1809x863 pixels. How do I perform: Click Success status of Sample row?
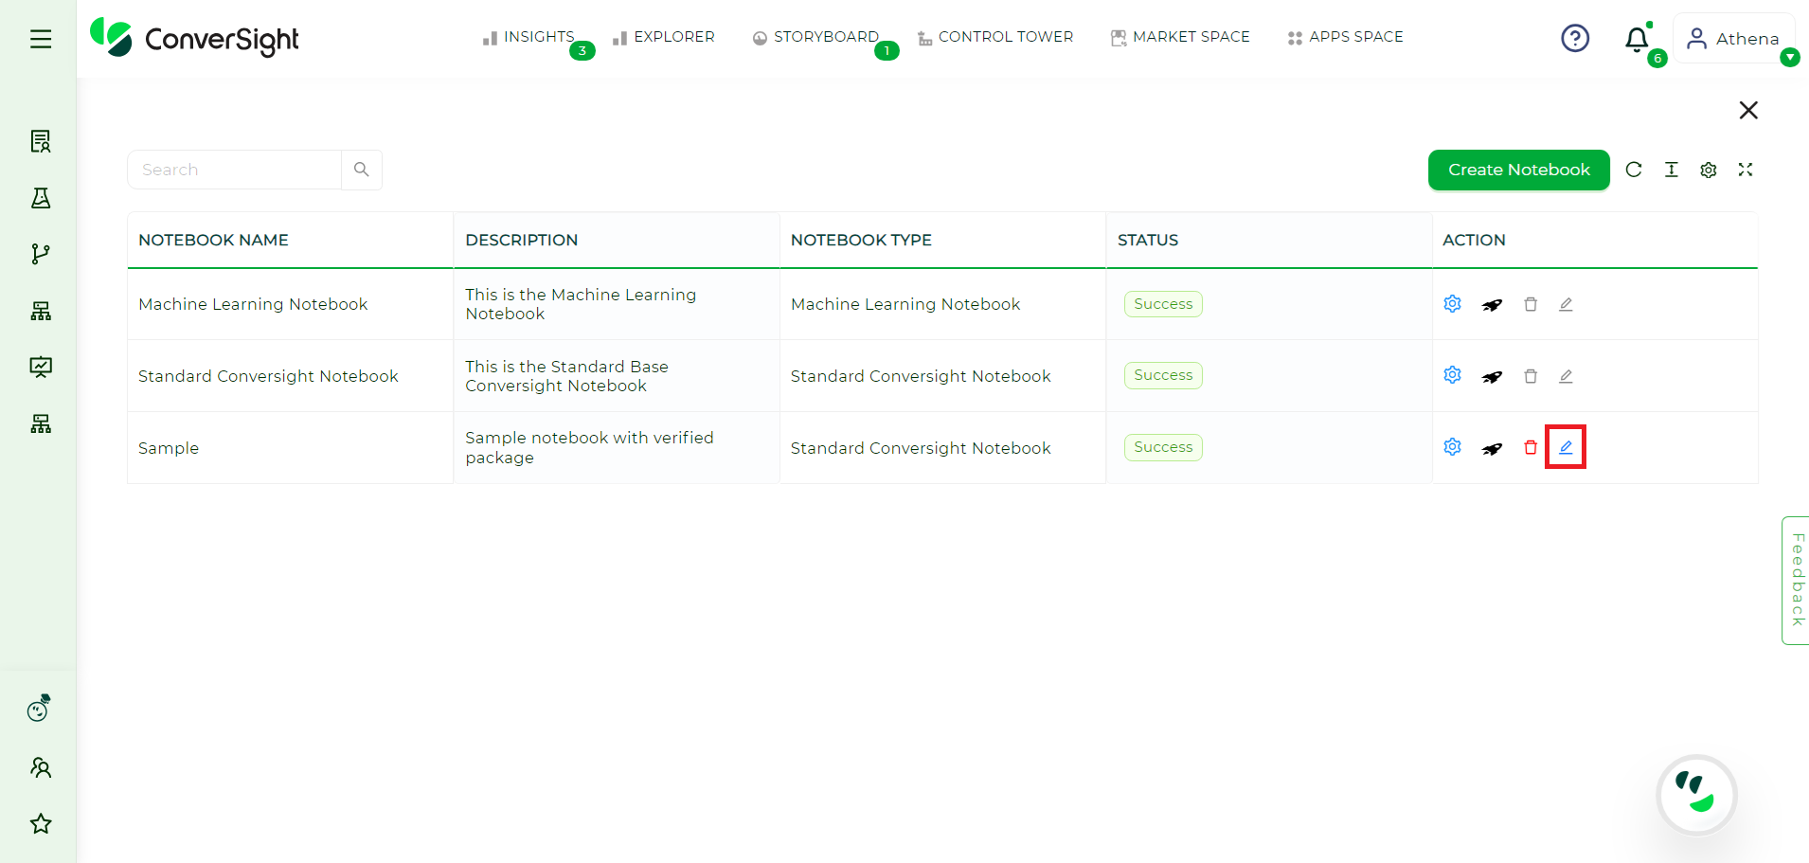[x=1163, y=447]
